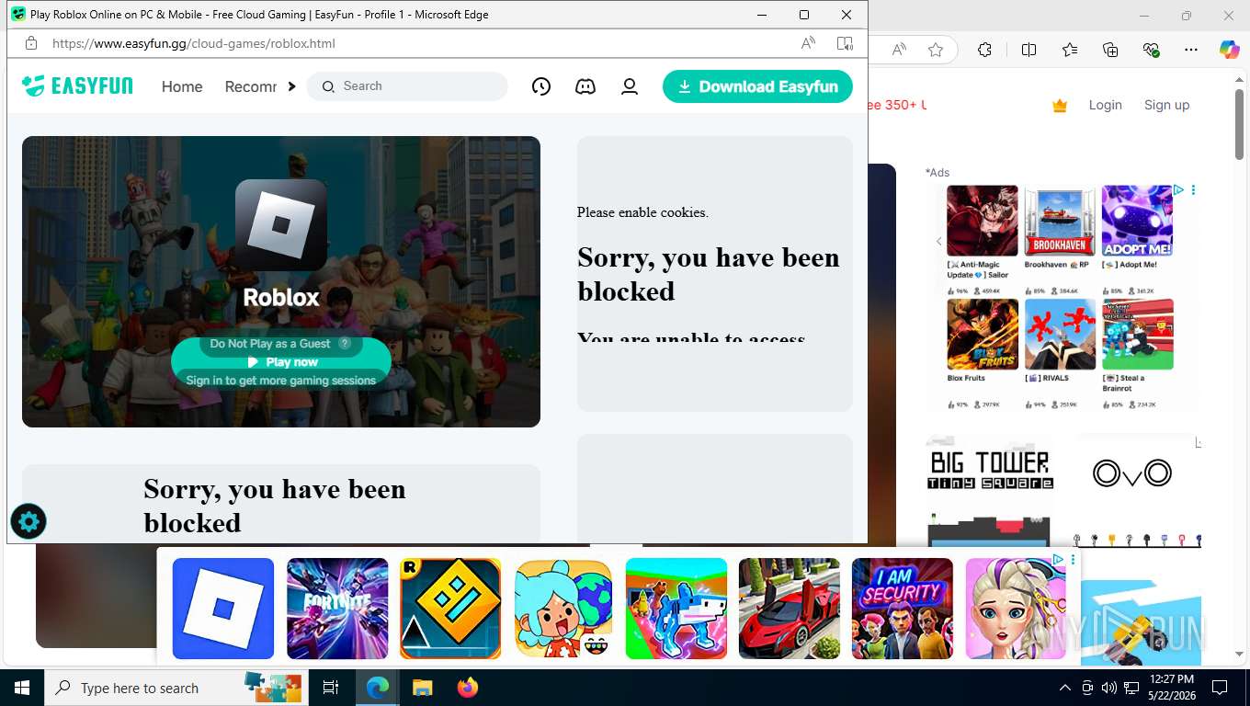Click the taskbar search box
This screenshot has width=1250, height=706.
pyautogui.click(x=176, y=688)
